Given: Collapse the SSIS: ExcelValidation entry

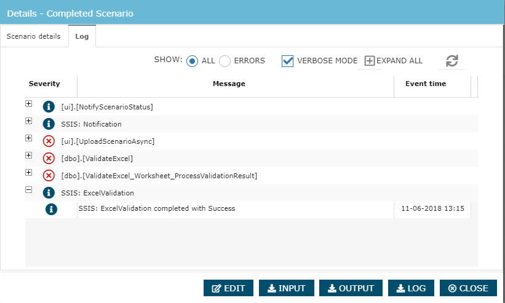Looking at the screenshot, I should point(28,190).
